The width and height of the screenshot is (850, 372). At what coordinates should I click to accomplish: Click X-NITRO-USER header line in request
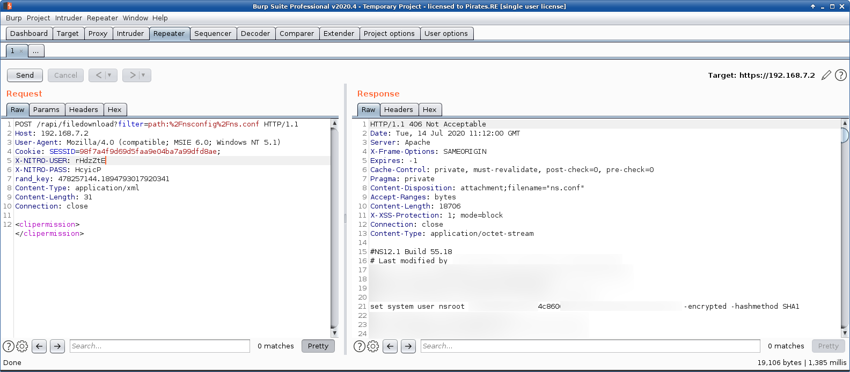click(x=61, y=161)
